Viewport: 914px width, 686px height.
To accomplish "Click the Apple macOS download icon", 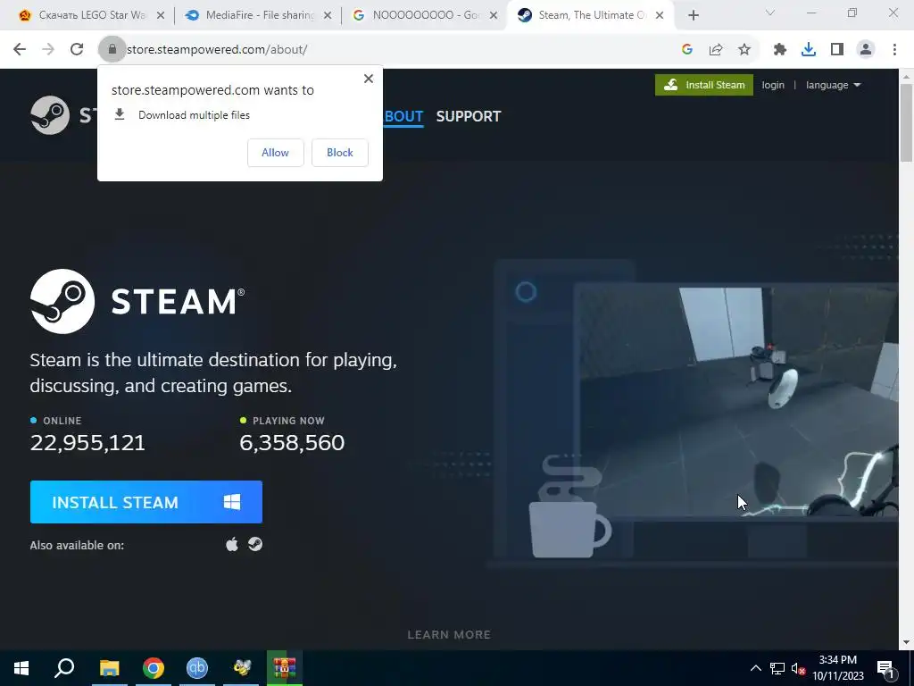I will pos(232,544).
